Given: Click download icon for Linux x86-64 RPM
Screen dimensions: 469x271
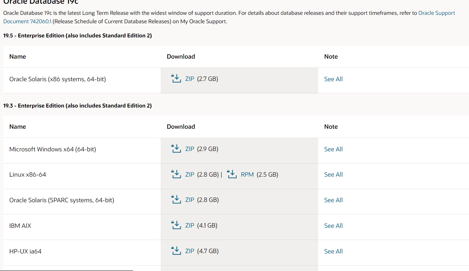Looking at the screenshot, I should pyautogui.click(x=232, y=174).
